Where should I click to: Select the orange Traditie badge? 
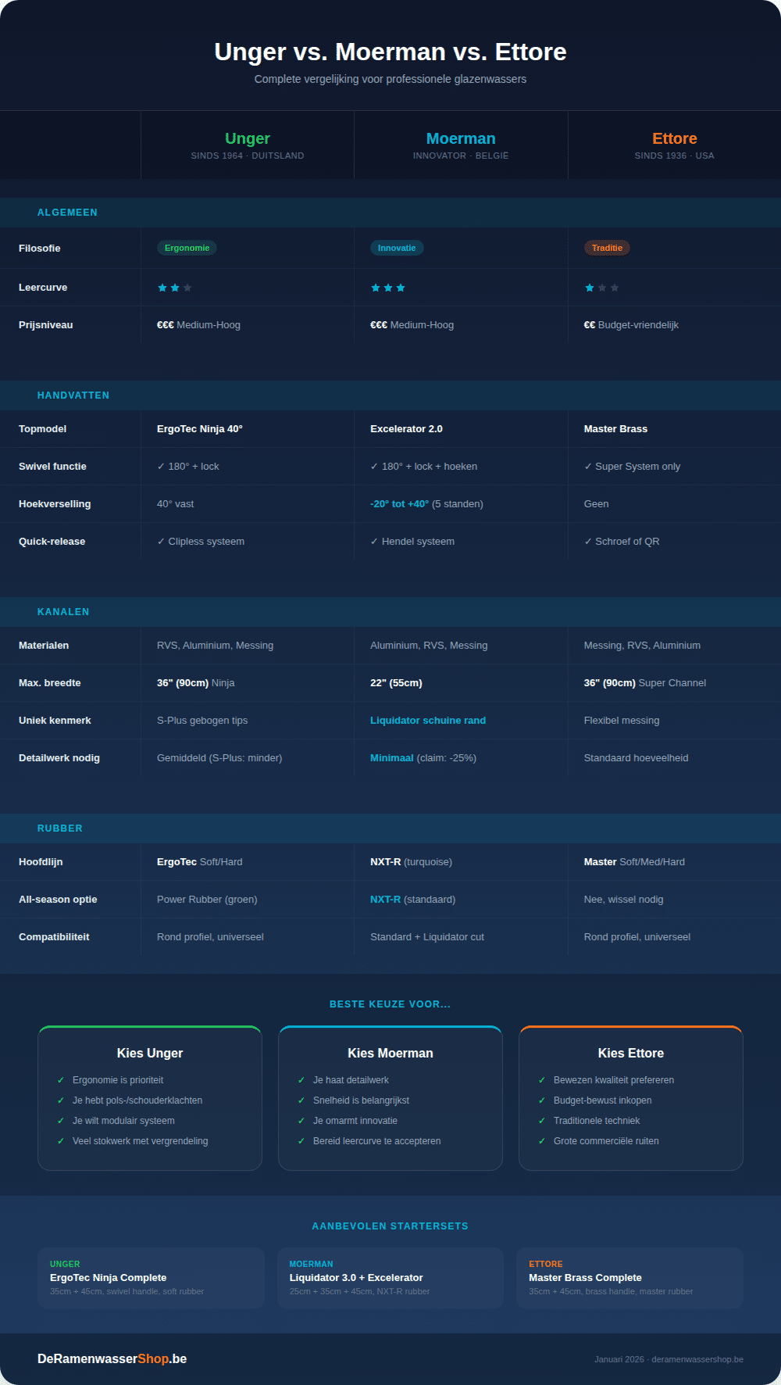click(607, 248)
